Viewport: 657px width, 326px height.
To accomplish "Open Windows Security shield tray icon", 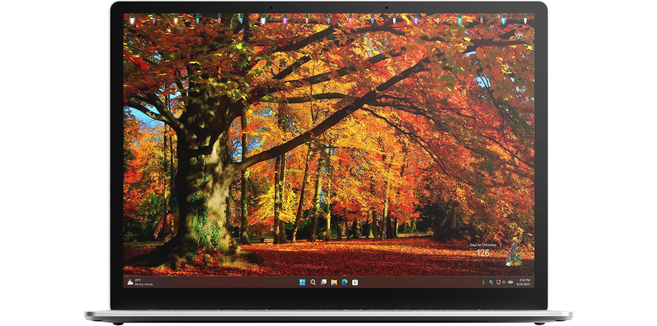I will point(491,282).
